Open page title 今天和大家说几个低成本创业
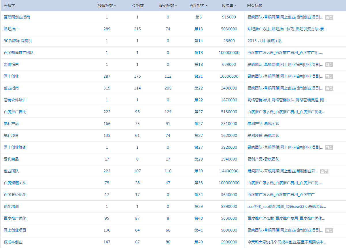 coord(287,242)
